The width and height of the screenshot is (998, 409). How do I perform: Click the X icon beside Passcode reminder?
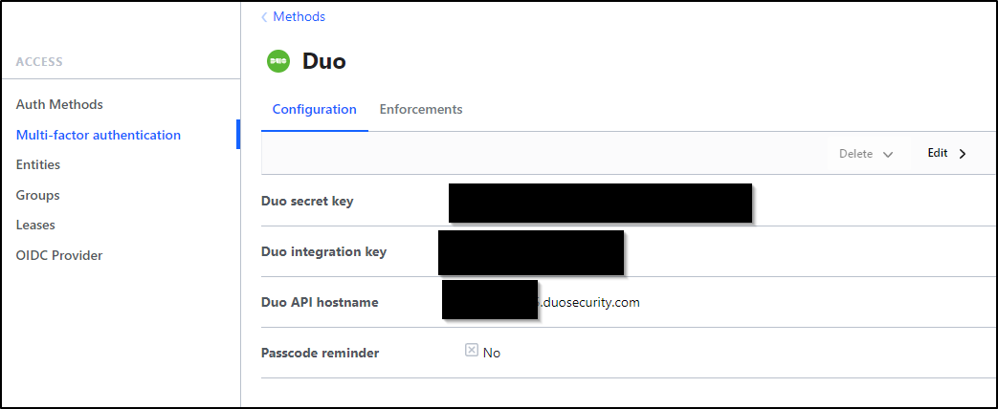[471, 350]
